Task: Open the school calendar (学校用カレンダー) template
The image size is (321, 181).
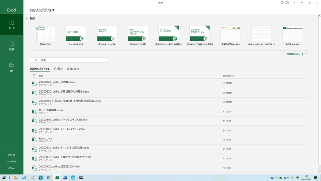Action: pos(293,35)
